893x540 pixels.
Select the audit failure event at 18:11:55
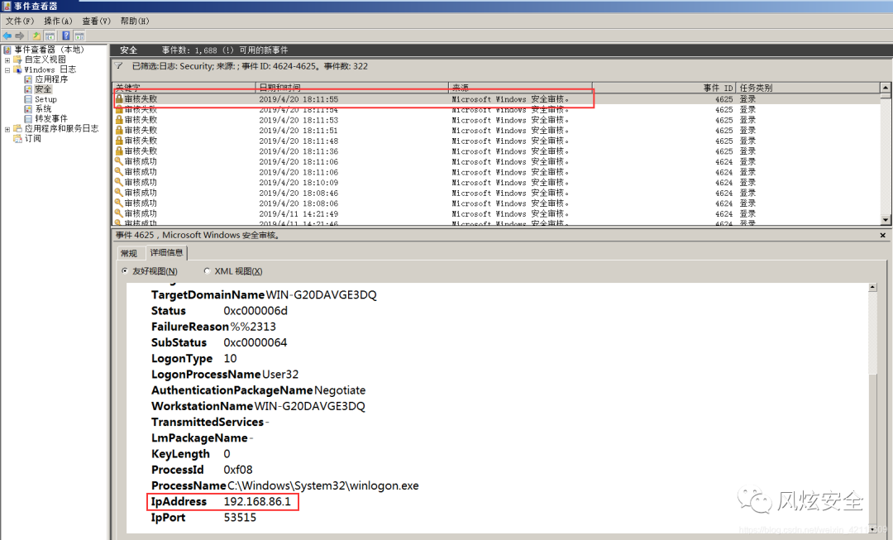496,99
